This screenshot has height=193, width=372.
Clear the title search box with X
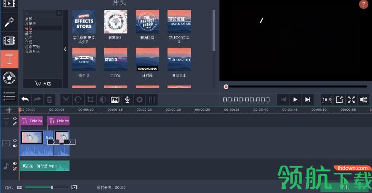59,13
